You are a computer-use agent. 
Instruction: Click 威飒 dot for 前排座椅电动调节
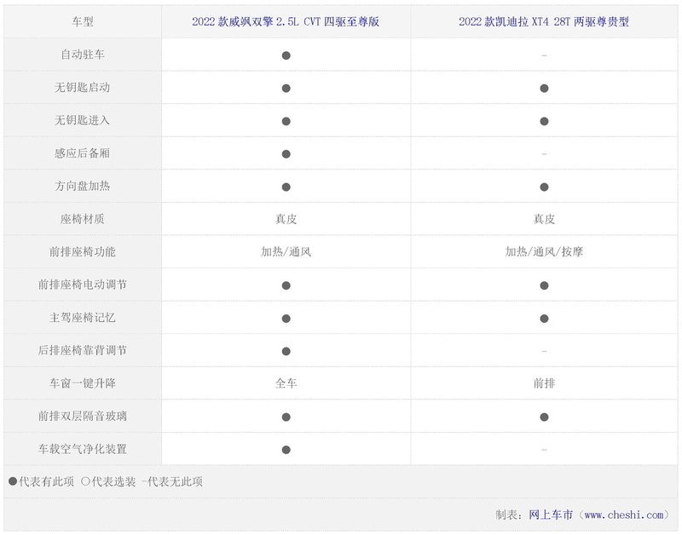[286, 285]
